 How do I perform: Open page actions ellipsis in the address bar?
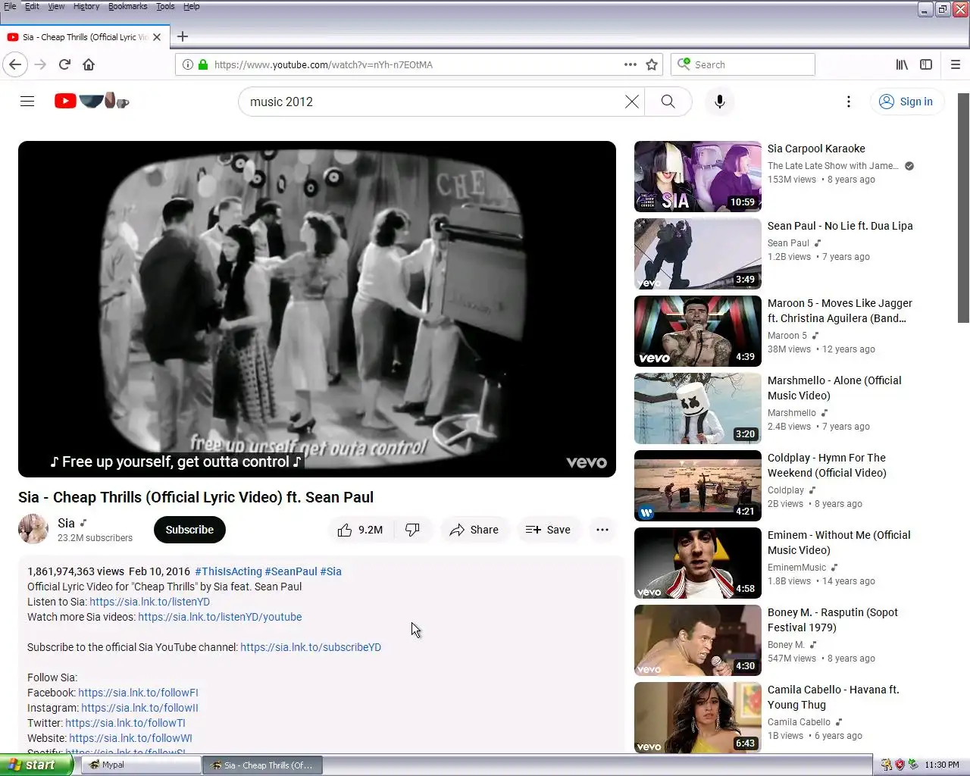coord(630,64)
